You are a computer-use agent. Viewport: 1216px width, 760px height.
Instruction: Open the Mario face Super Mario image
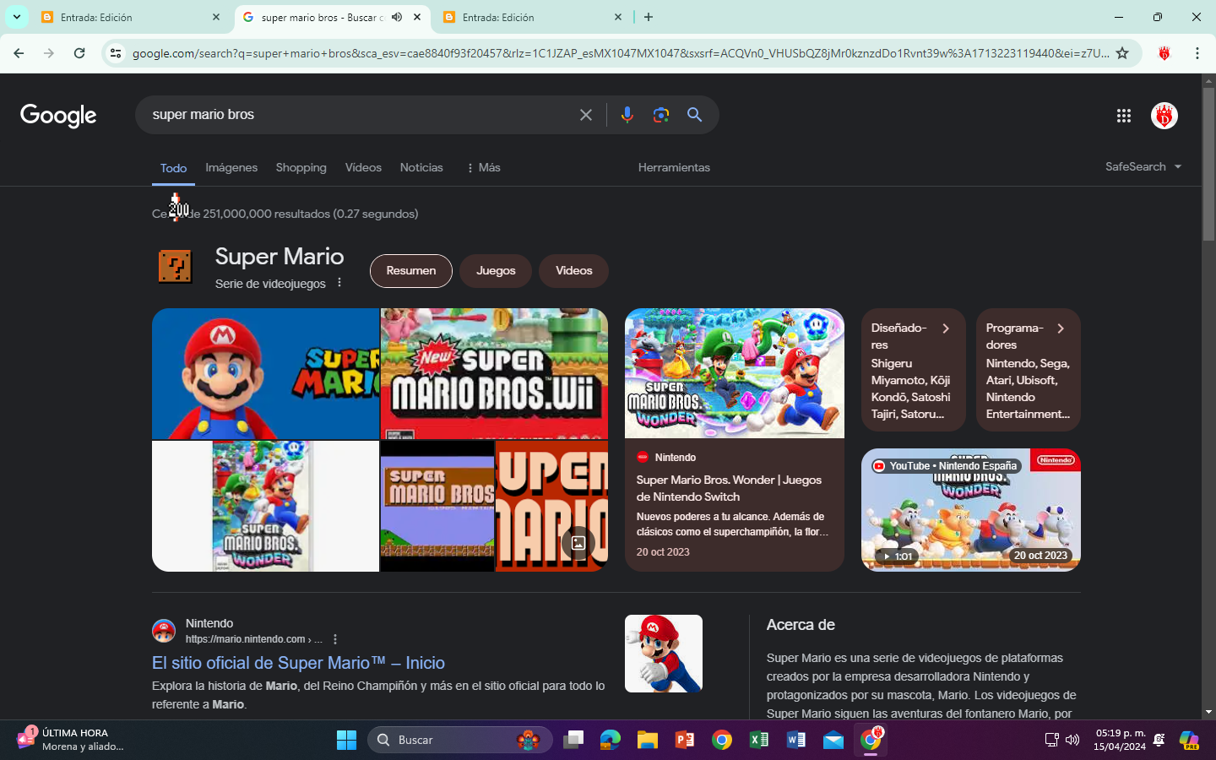265,373
